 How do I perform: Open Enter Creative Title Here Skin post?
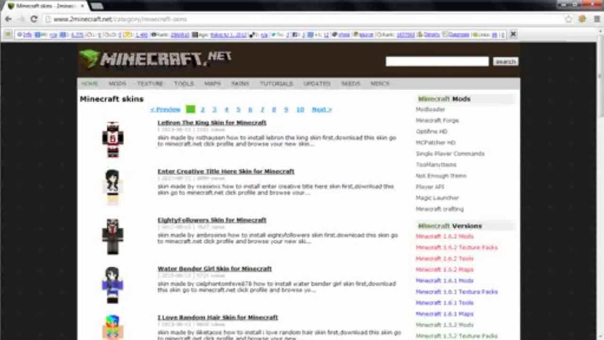(226, 171)
